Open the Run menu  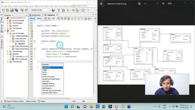click(x=42, y=6)
